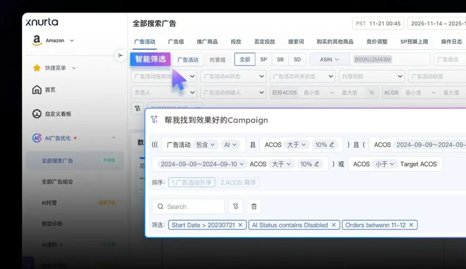
Task: Open the 小于 operator dropdown
Action: pos(385,164)
